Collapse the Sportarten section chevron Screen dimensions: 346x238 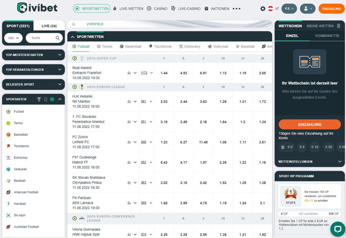[60, 99]
